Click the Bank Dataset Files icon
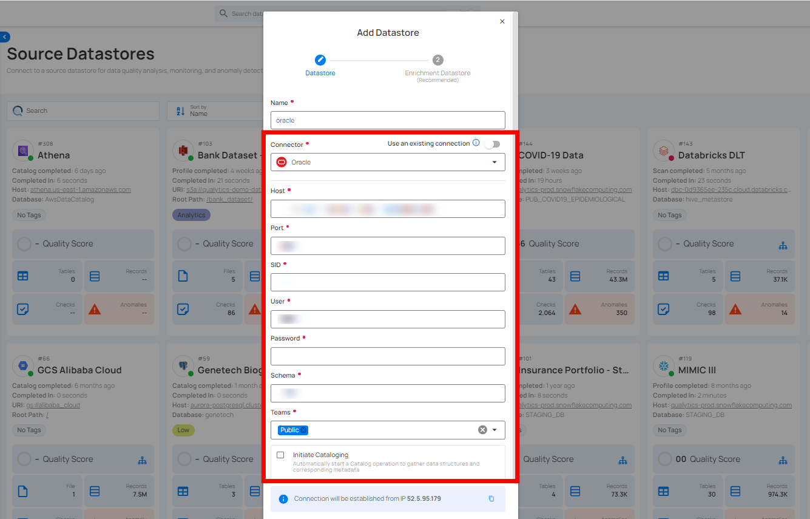Image resolution: width=810 pixels, height=519 pixels. (x=183, y=276)
